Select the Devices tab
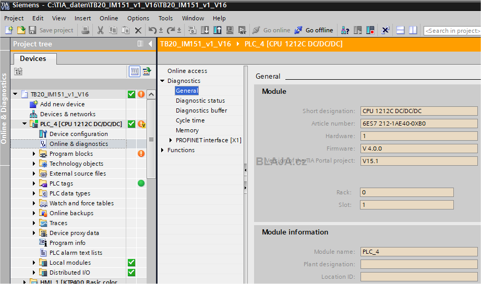This screenshot has width=481, height=284. pos(33,58)
